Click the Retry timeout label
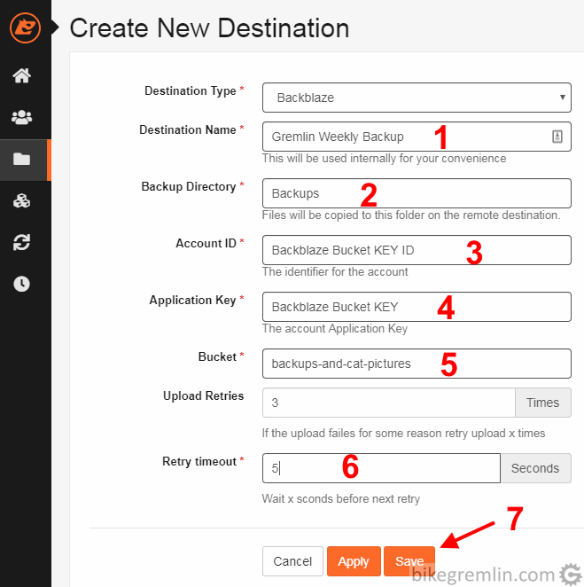The height and width of the screenshot is (587, 584). click(x=199, y=462)
